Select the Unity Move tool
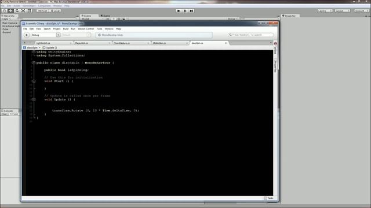 point(10,11)
